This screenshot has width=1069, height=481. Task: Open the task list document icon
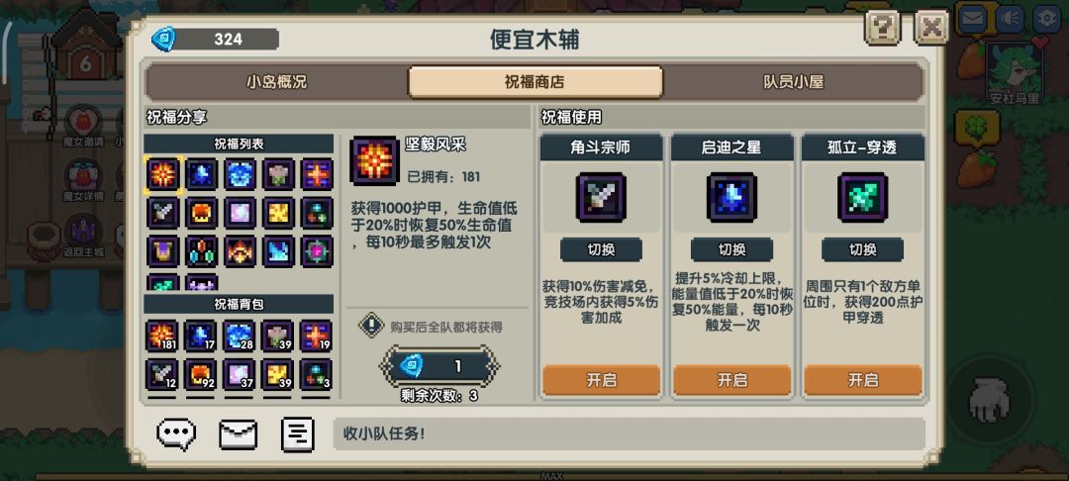[297, 434]
